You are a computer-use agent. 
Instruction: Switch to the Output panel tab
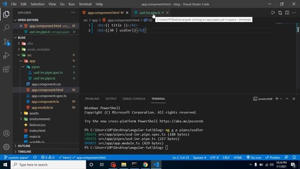(x=111, y=99)
